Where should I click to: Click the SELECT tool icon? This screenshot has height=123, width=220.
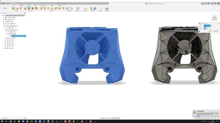tap(100, 8)
